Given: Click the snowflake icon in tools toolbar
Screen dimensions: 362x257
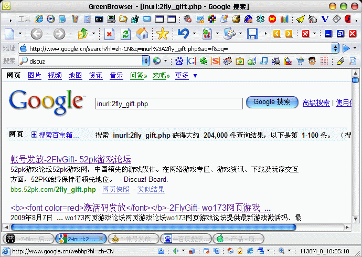Looking at the screenshot, I should tap(260, 19).
